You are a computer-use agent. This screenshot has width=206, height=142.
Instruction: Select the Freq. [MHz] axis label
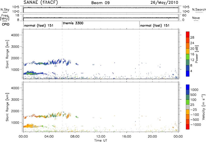(5, 17)
